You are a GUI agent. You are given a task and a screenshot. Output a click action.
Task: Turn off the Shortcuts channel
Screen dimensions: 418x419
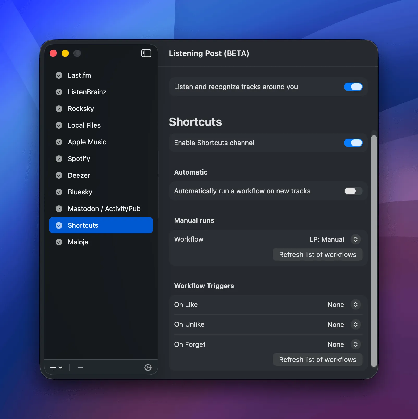click(353, 143)
